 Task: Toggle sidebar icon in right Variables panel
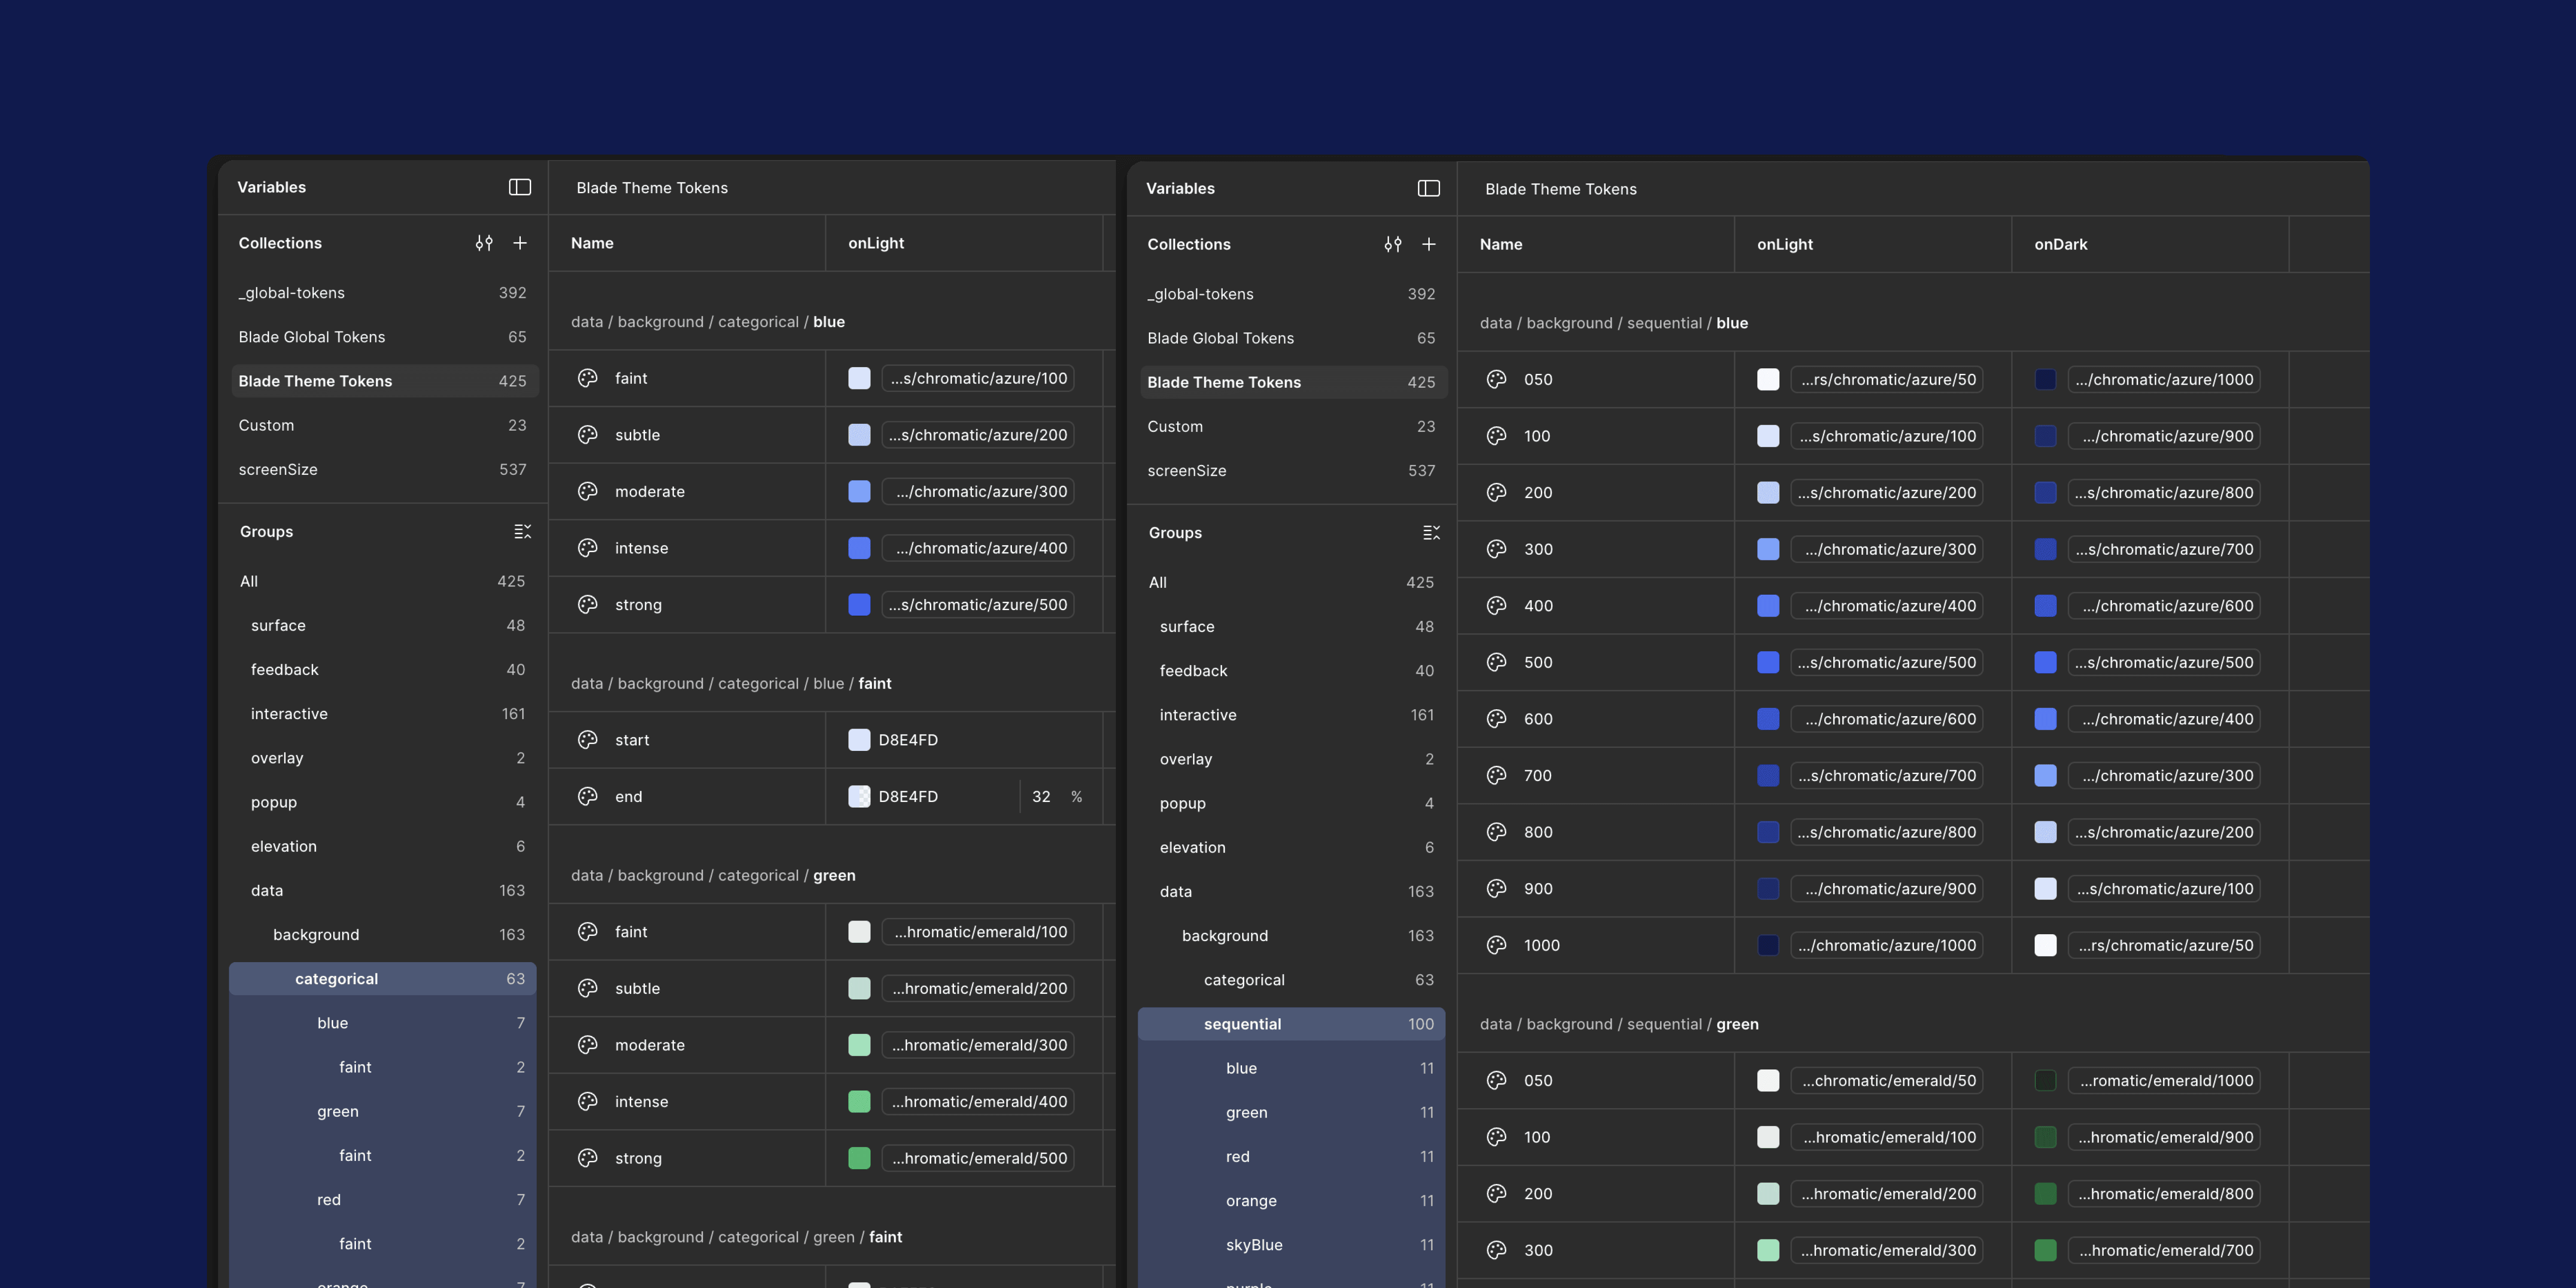click(1428, 188)
